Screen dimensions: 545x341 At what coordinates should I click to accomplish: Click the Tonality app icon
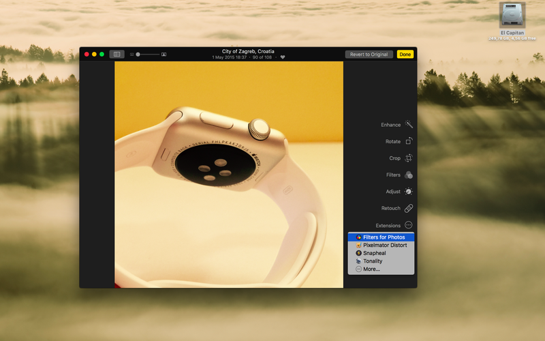(358, 261)
